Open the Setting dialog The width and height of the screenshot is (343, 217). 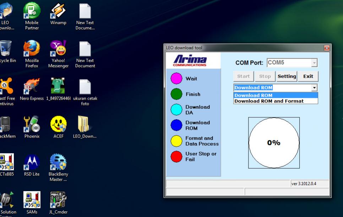pyautogui.click(x=287, y=76)
